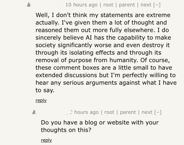Open the '10 hours ago' timestamp link
Viewport: 184px width, 145px height.
coord(81,5)
